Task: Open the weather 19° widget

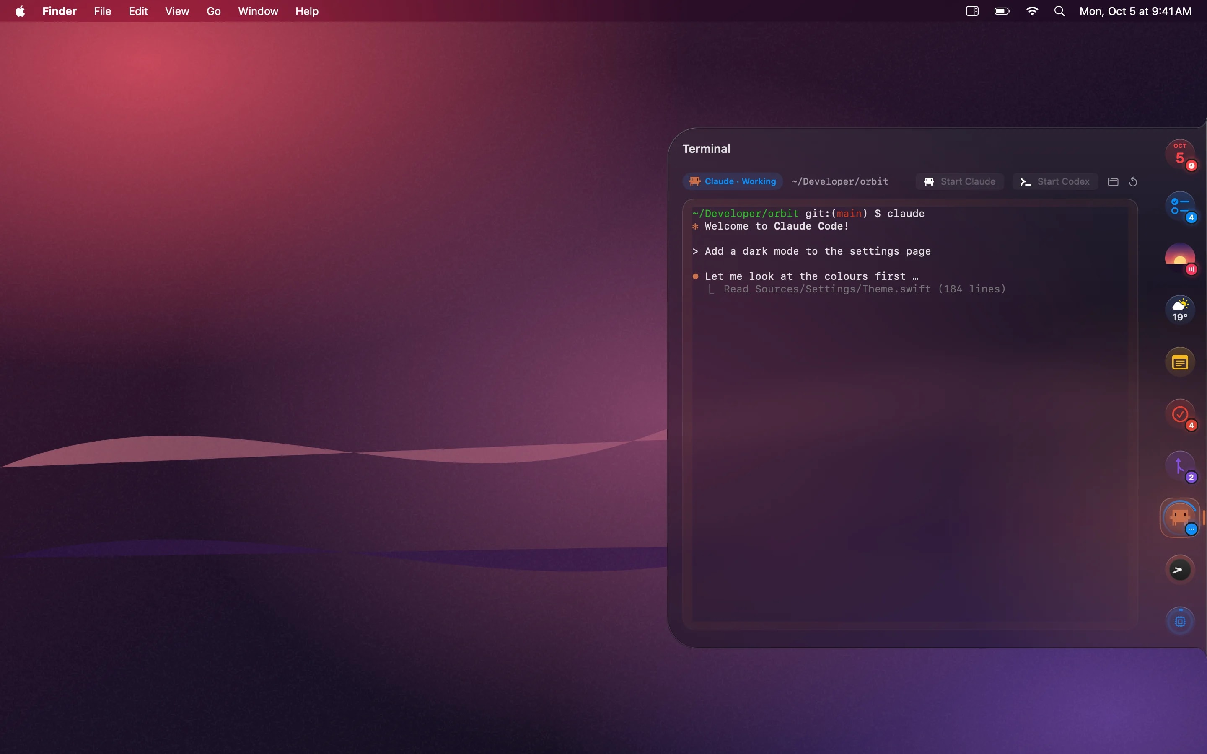Action: coord(1180,310)
